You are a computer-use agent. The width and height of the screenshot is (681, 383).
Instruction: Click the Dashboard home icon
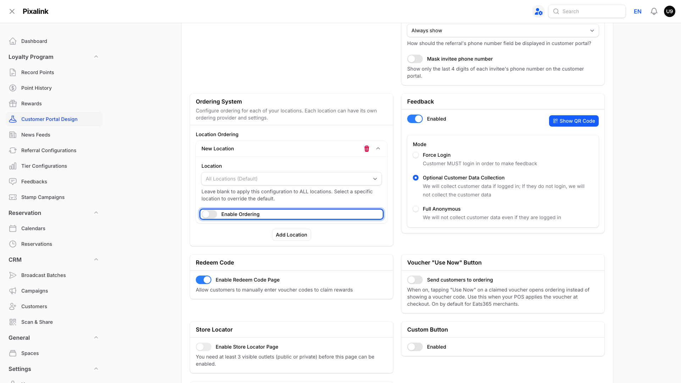coord(13,41)
